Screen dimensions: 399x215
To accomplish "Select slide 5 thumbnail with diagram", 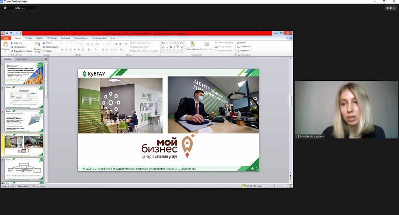I will click(x=24, y=169).
